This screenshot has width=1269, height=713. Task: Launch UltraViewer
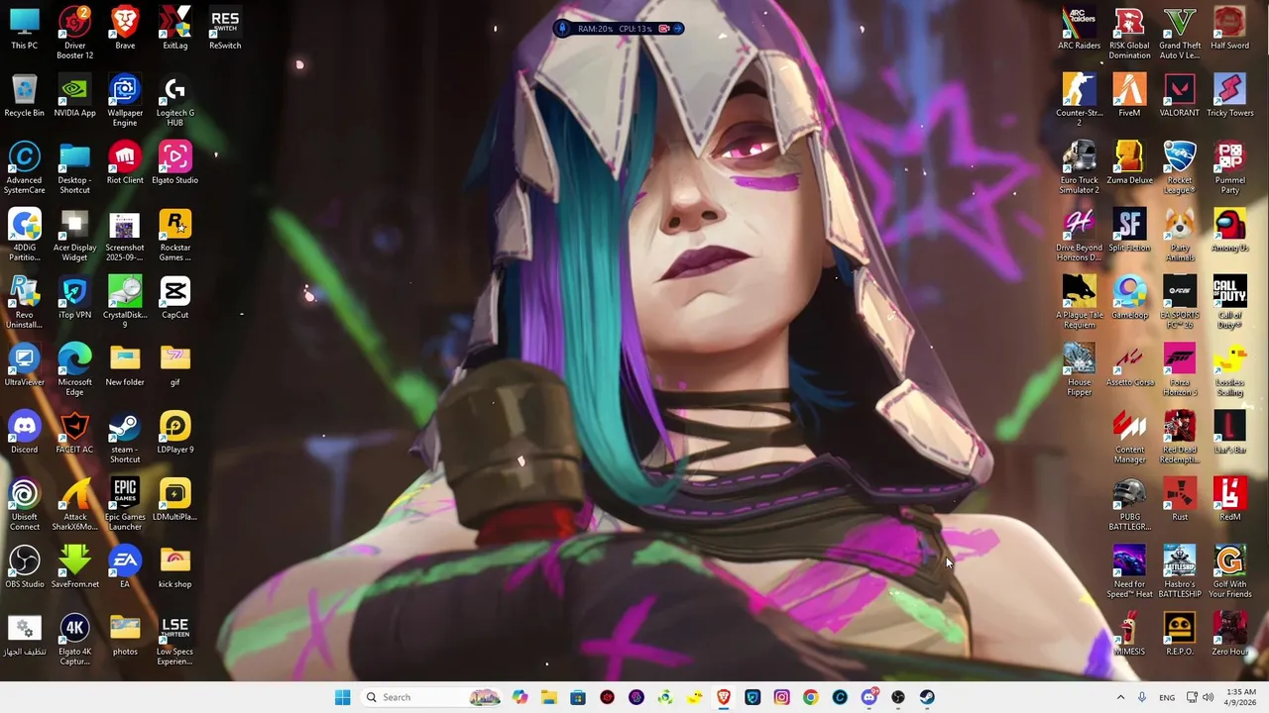25,365
